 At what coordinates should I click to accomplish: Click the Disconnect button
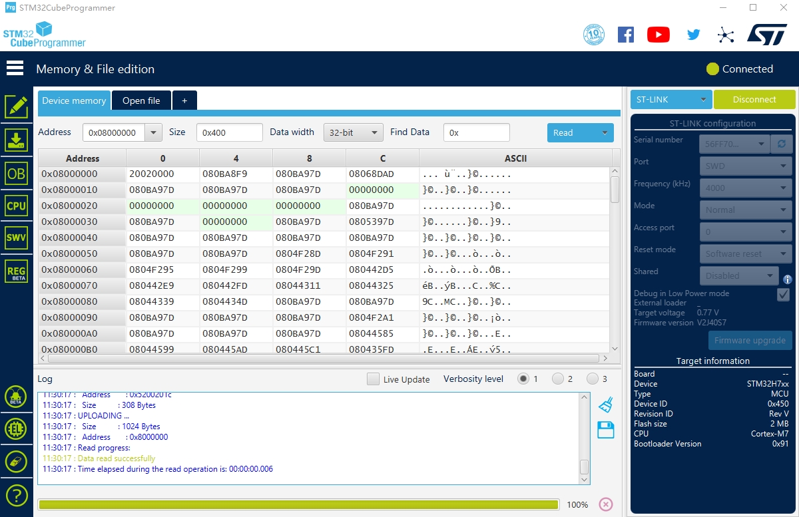click(x=754, y=99)
